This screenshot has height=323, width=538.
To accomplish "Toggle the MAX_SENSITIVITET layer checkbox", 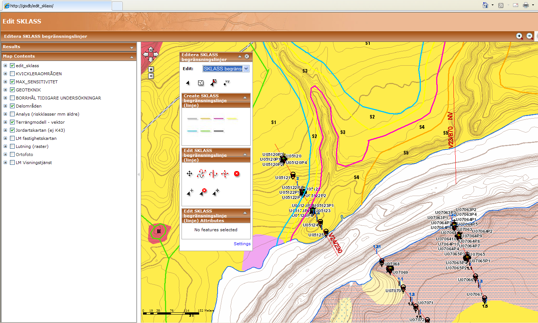I will [x=12, y=82].
